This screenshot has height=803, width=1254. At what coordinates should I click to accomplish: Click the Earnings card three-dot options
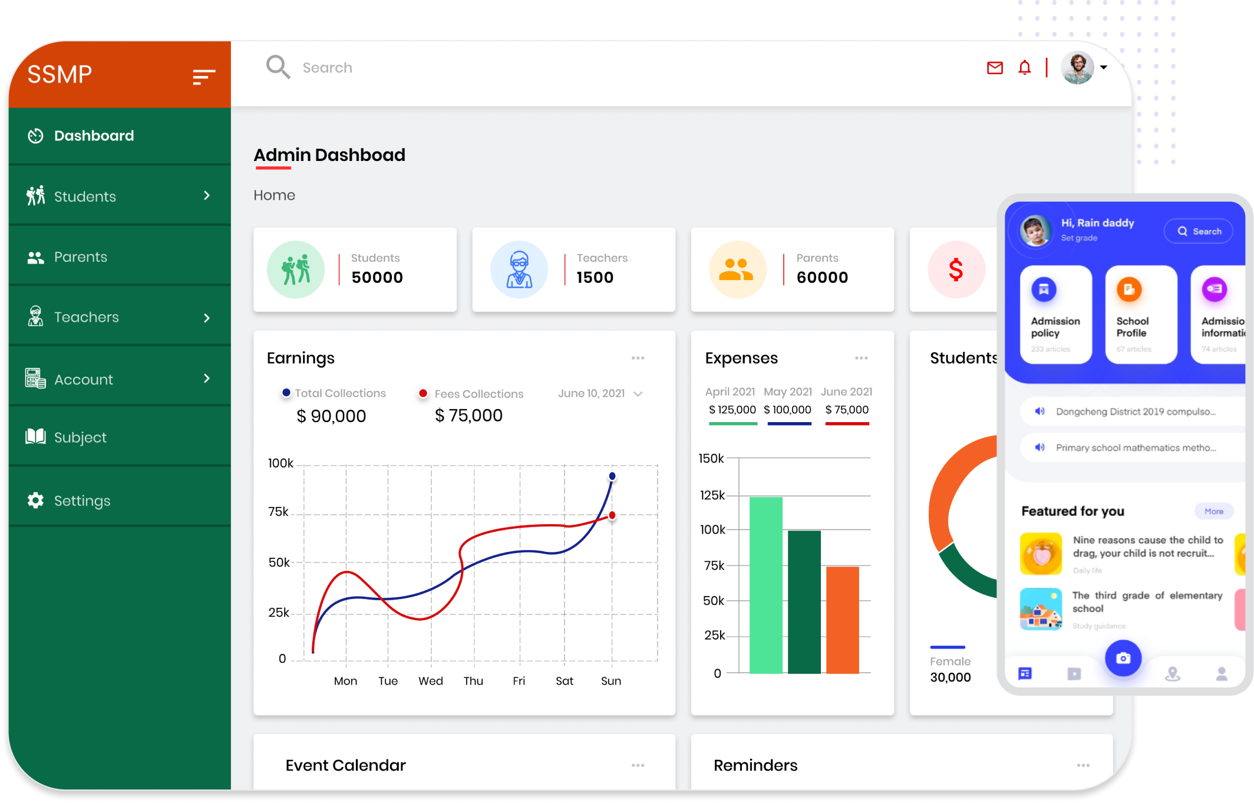638,358
